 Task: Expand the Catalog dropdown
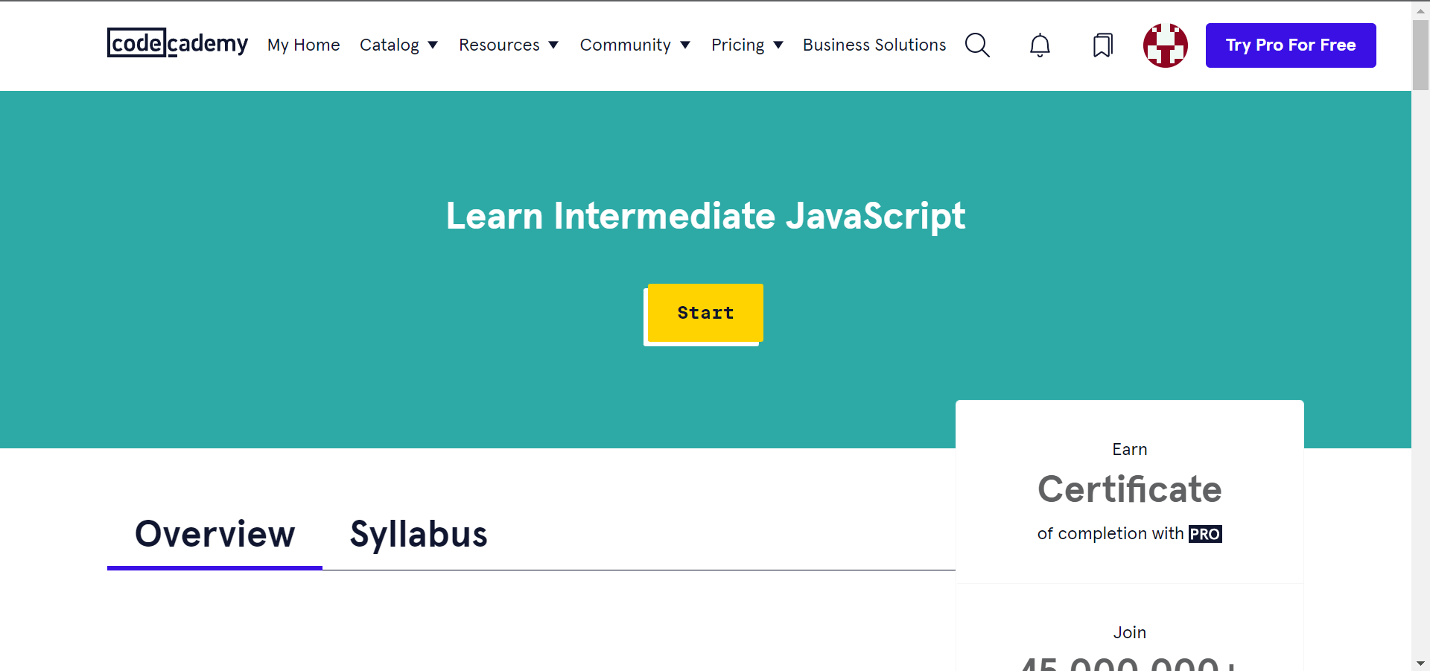click(x=398, y=45)
